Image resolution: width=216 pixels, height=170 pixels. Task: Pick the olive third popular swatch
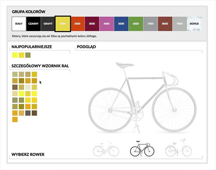click(28, 55)
